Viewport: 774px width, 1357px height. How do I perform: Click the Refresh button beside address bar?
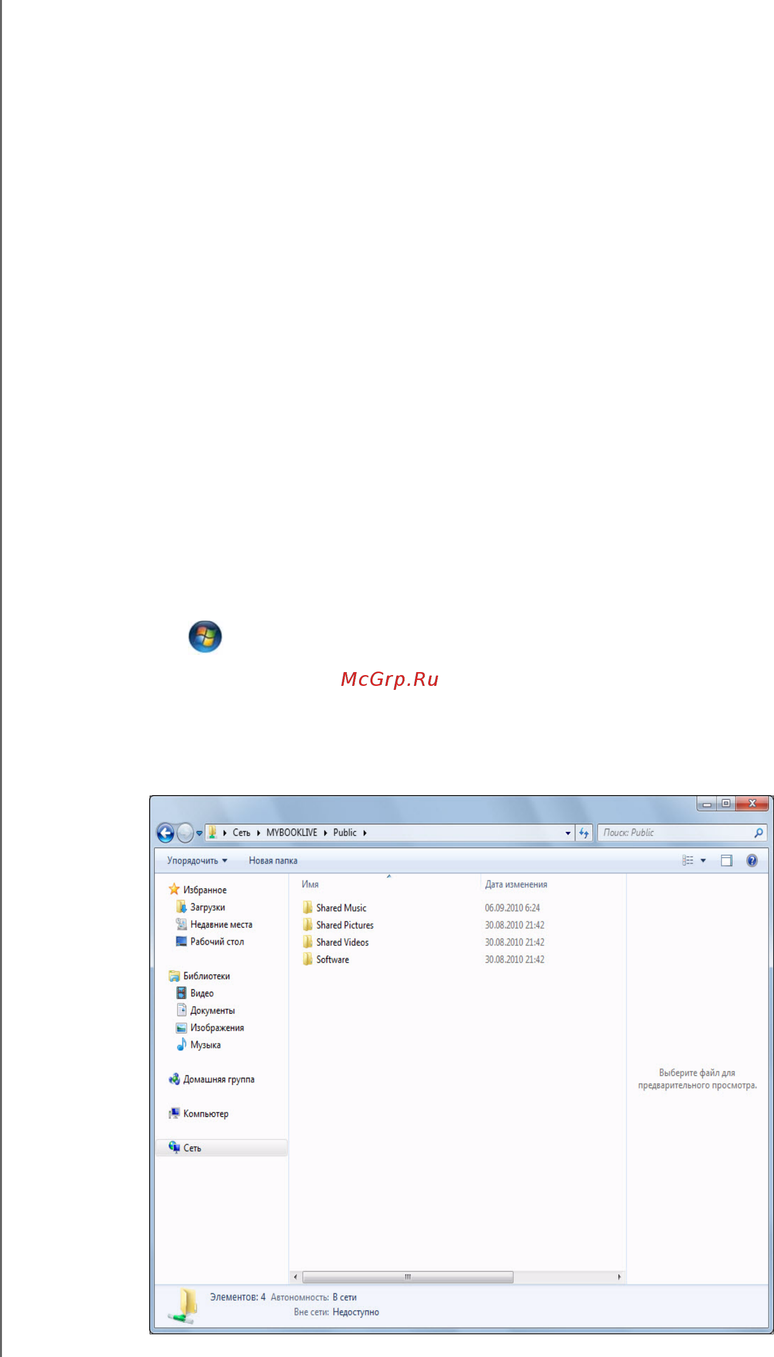tap(584, 833)
